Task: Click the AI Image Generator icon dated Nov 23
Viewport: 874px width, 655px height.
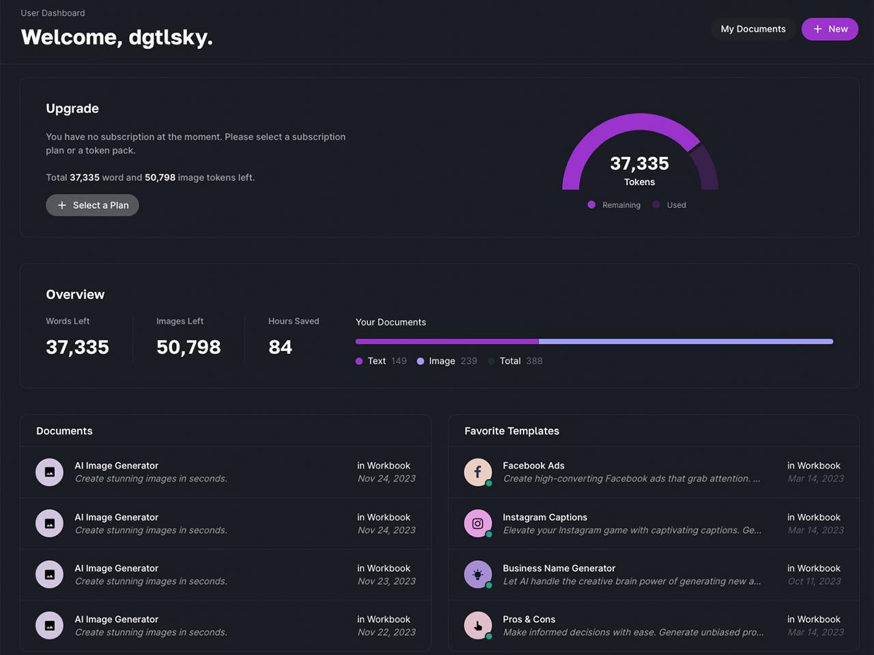Action: pos(49,574)
